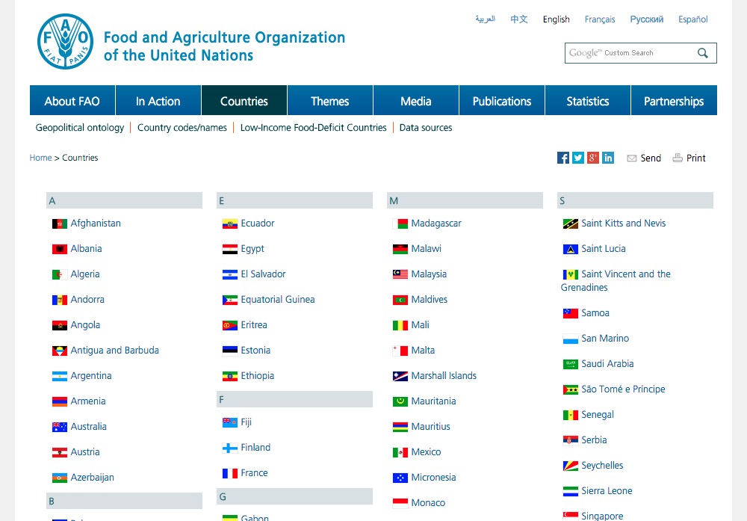Click the Malaysia flag icon
The image size is (747, 521).
tap(400, 274)
